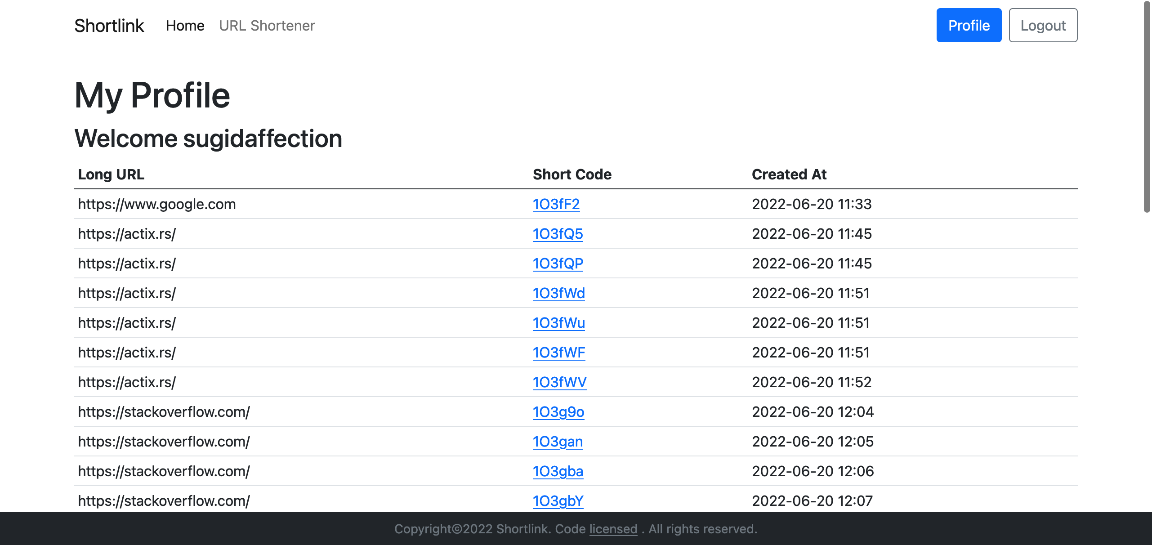Click the Long URL column header
Image resolution: width=1152 pixels, height=545 pixels.
111,174
